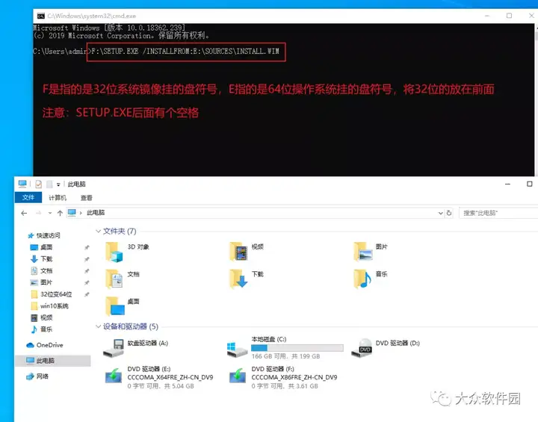Select 图片 in the quick access sidebar
Screen dimensions: 538x422
point(46,282)
